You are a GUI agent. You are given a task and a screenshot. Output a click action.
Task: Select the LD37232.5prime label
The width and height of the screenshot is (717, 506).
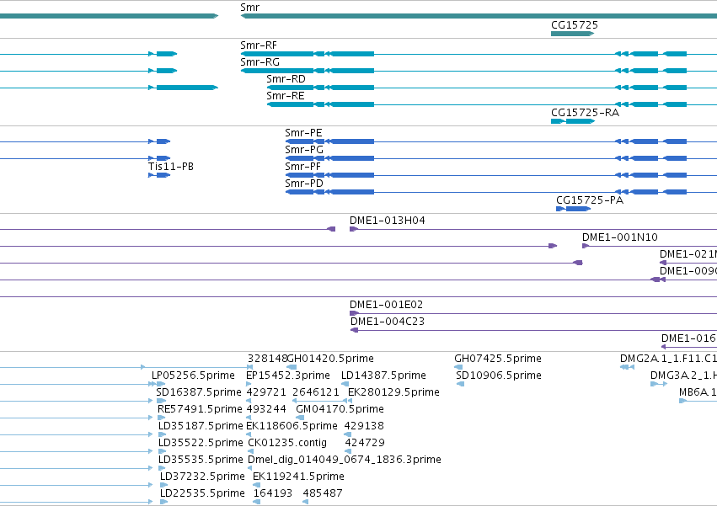pos(202,477)
